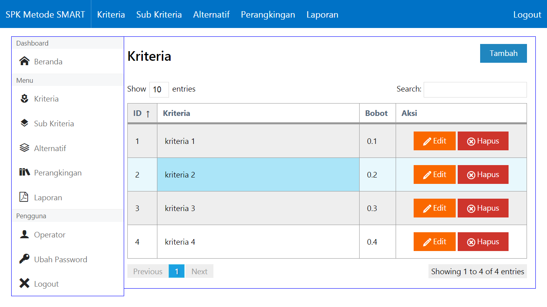Go to Alternatif label in sidebar

[x=50, y=148]
